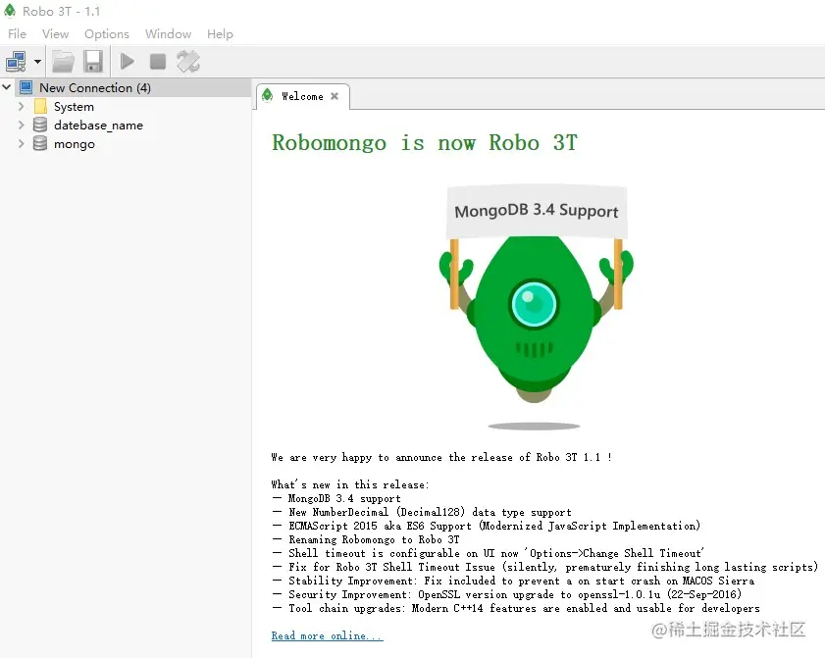The height and width of the screenshot is (658, 825).
Task: Click the Execute play button
Action: 127,62
